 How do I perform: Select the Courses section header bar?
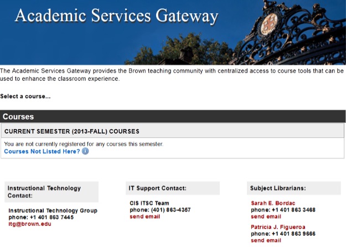click(173, 116)
